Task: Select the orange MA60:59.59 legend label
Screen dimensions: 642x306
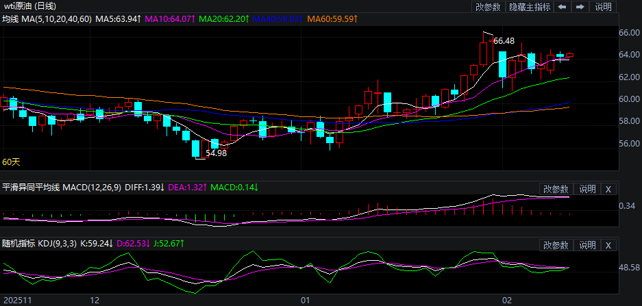Action: pos(333,19)
